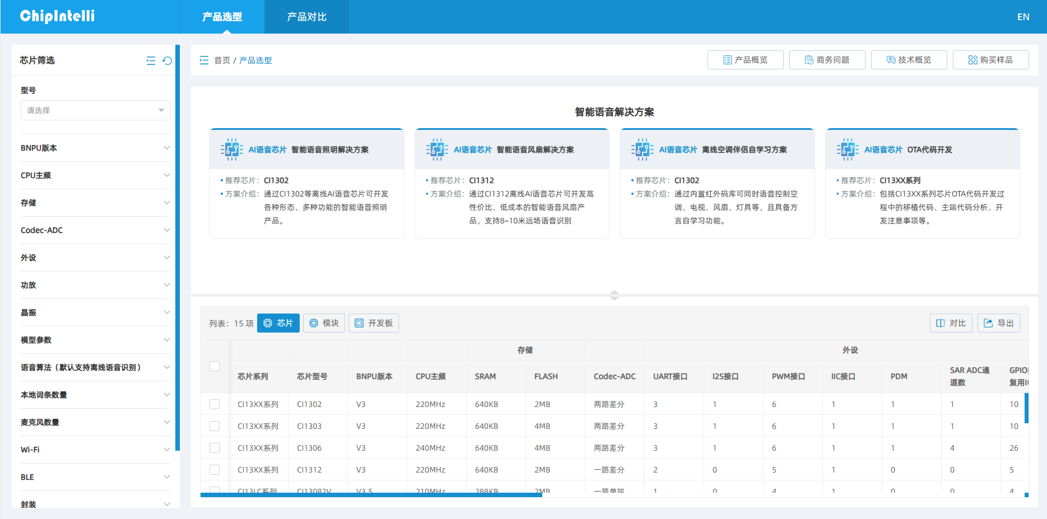Open 技术概览 technical overview
The height and width of the screenshot is (519, 1047).
(x=909, y=60)
